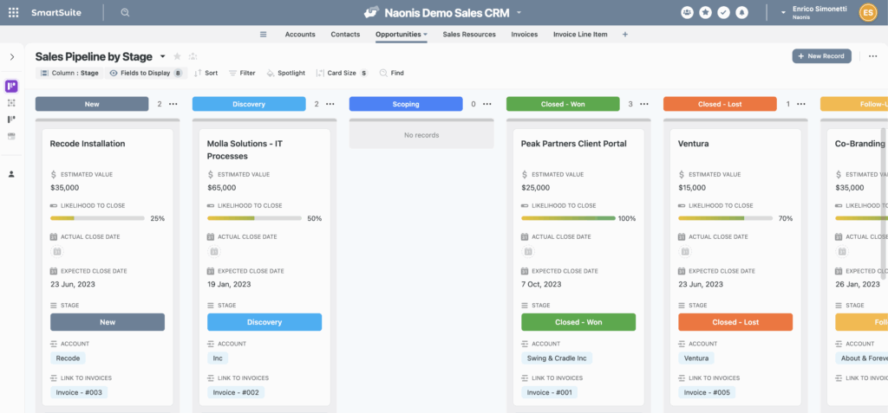Open the notifications bell icon

coord(741,13)
